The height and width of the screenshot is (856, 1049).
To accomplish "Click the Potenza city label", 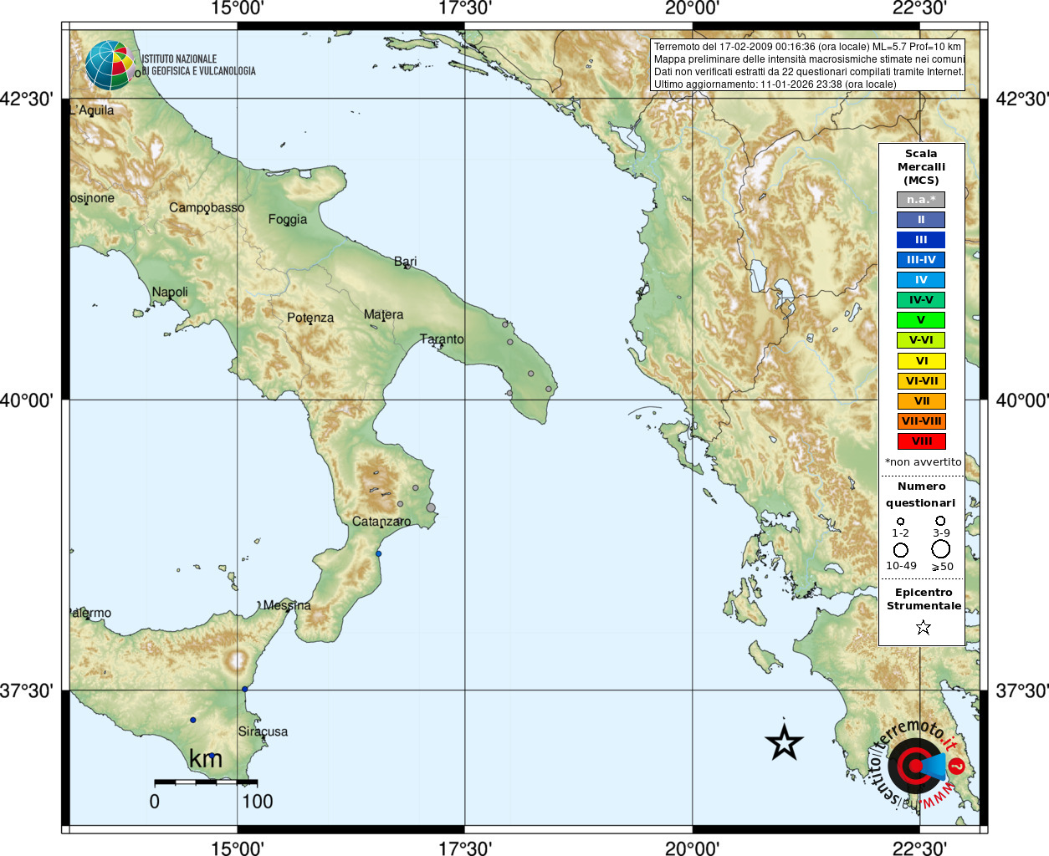I will (x=310, y=318).
